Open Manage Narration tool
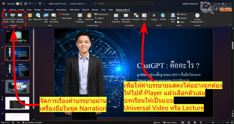The image size is (234, 124). tap(20, 18)
